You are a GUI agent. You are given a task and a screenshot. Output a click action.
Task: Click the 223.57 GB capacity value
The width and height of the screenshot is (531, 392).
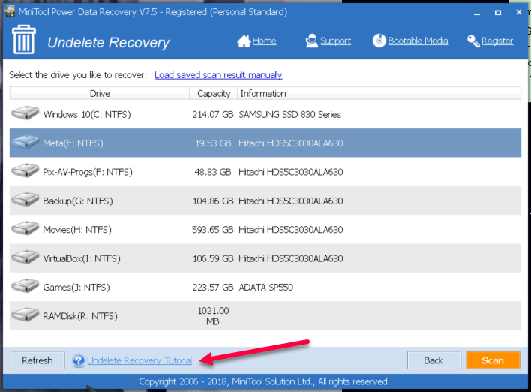[x=213, y=287]
